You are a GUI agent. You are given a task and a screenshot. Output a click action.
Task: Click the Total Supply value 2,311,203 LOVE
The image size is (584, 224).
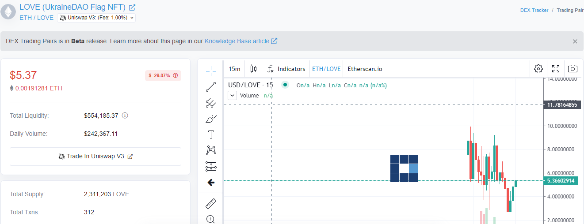pos(107,194)
